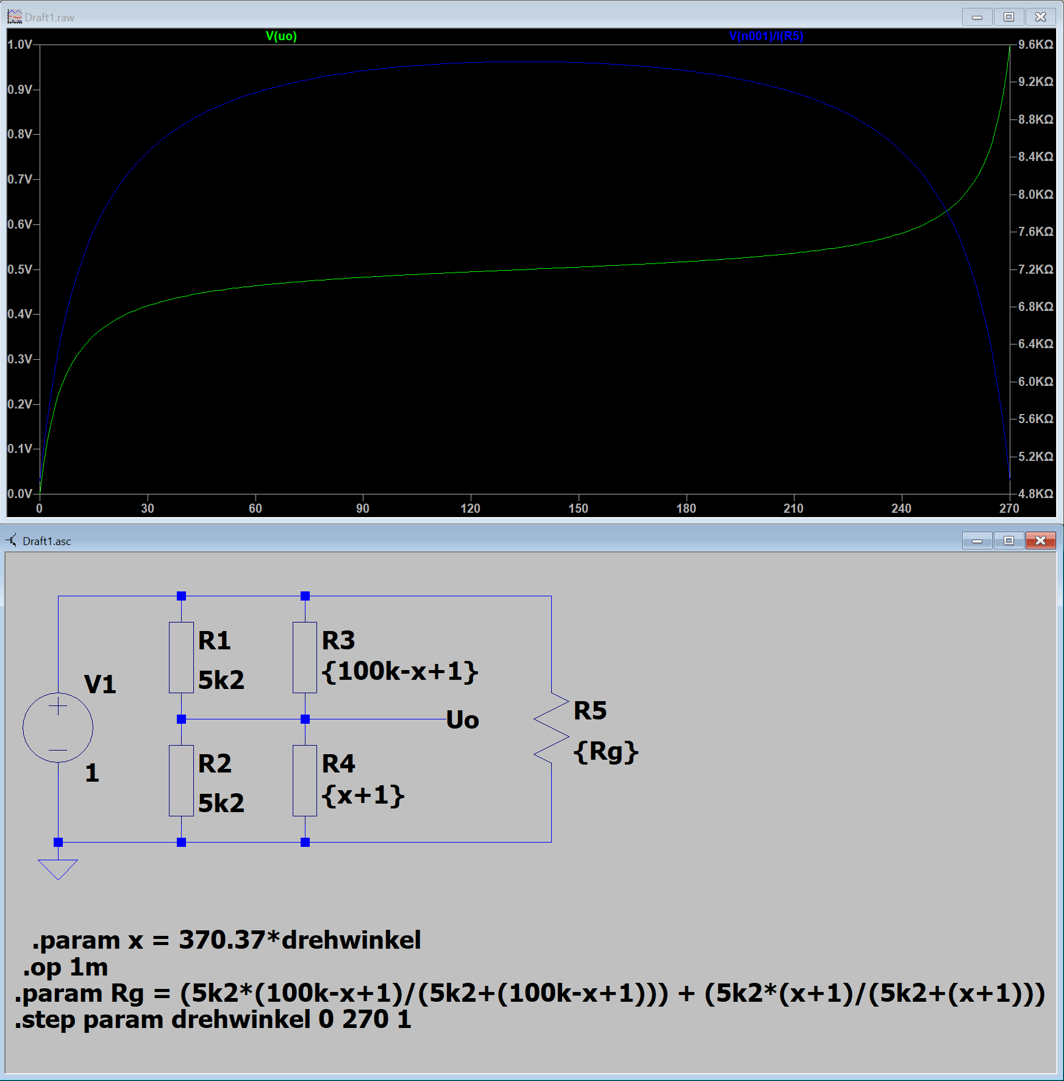1064x1081 pixels.
Task: Close the Draft1.raw plot window
Action: click(x=1040, y=17)
